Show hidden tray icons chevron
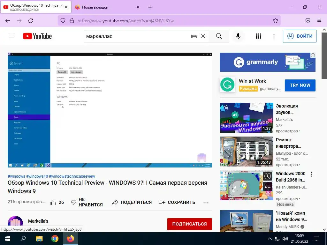Image resolution: width=327 pixels, height=245 pixels. coord(270,239)
